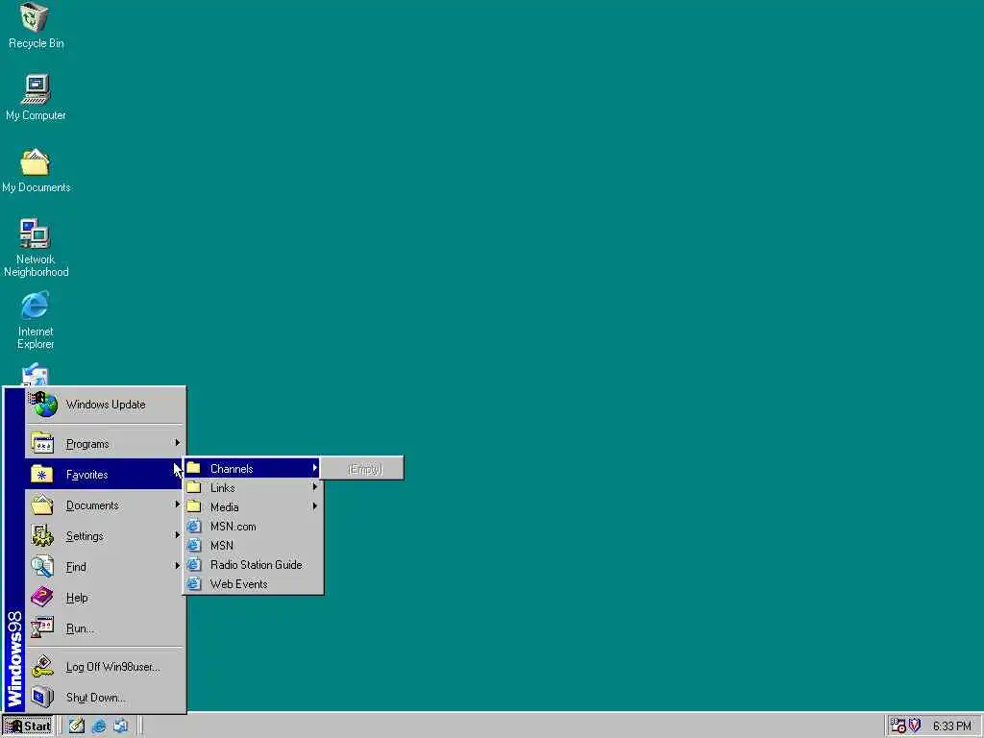Click the Task Scheduler tray icon
The width and height of the screenshot is (984, 738).
(898, 726)
